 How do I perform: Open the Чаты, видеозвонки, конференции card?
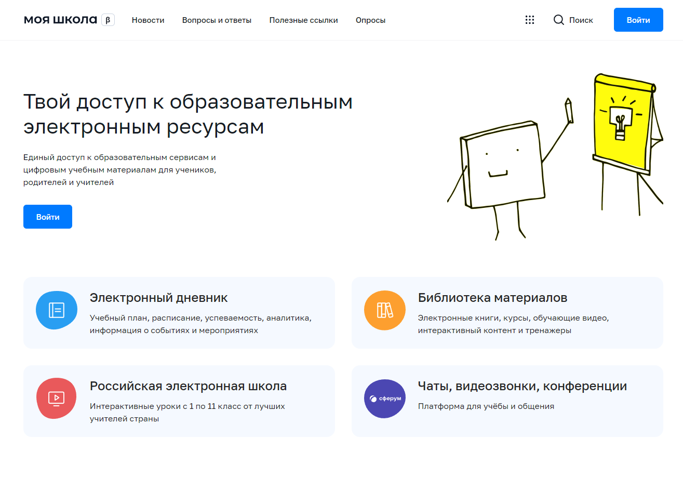(x=507, y=400)
